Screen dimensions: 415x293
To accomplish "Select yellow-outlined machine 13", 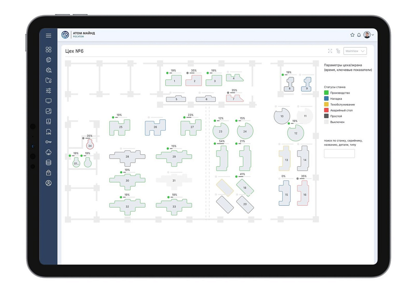I will pyautogui.click(x=285, y=158).
